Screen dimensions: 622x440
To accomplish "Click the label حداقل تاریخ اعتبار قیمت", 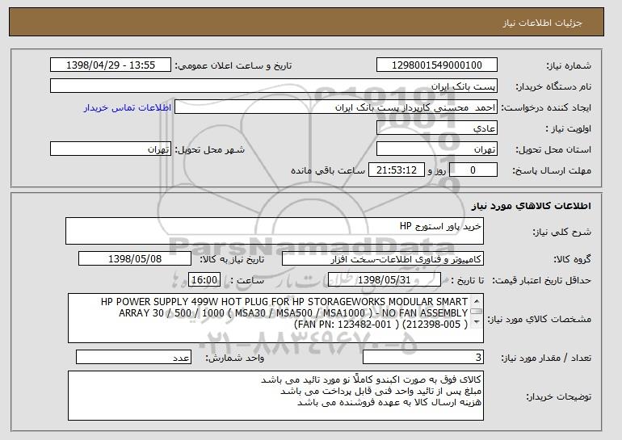I will [542, 281].
